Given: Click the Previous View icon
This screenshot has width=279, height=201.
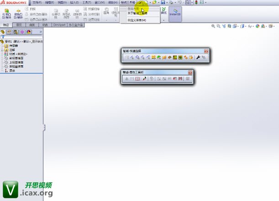Looking at the screenshot, I should click(224, 26).
